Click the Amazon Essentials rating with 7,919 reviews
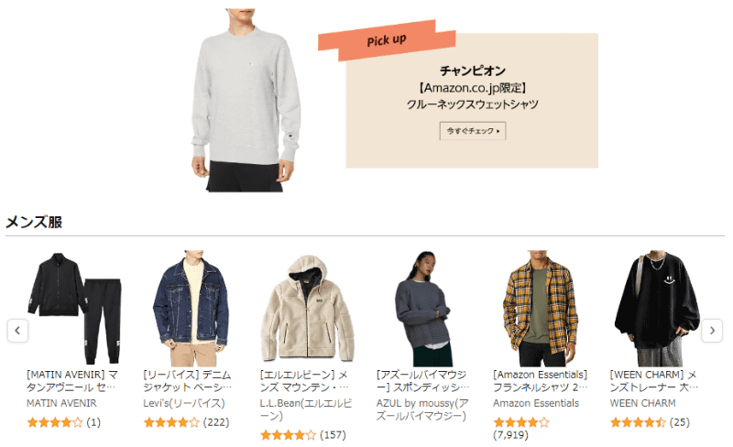The width and height of the screenshot is (733, 447). point(521,429)
